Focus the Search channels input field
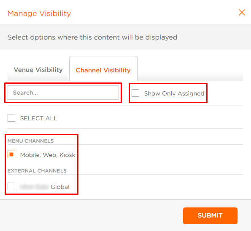Image resolution: width=251 pixels, height=231 pixels. tap(63, 93)
